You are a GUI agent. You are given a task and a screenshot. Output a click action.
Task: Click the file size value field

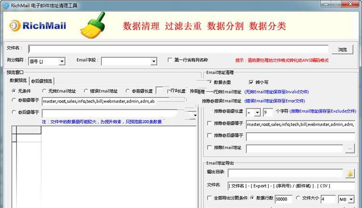tap(328, 199)
